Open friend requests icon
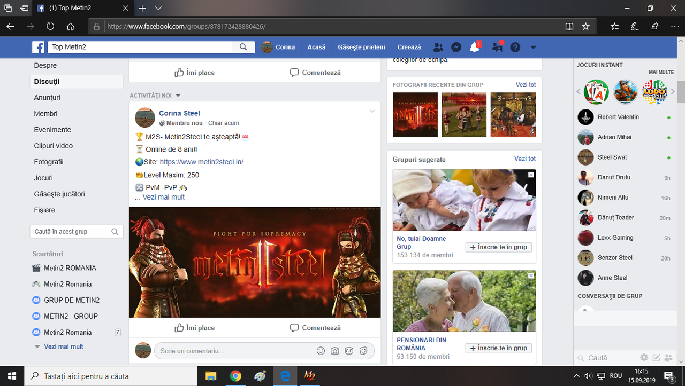Viewport: 685px width, 386px height. pos(438,47)
